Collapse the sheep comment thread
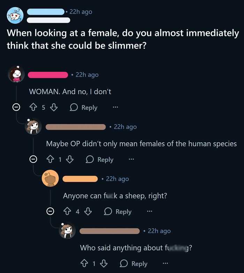Screen dimensions: 244x273 pos(51,212)
